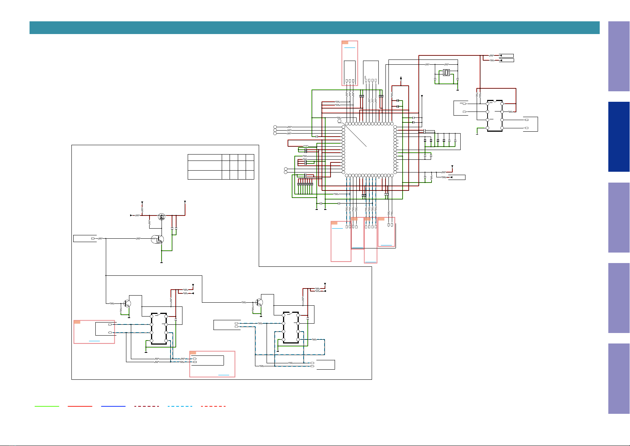Screen dimensions: 630x446
Task: Select the NPN transistor beside the lower-left 8-pin IC
Action: [x=127, y=303]
